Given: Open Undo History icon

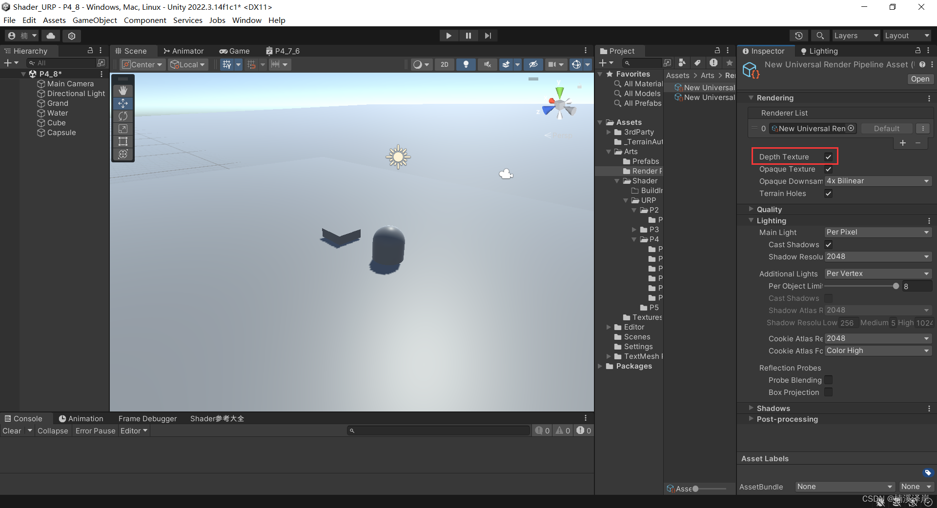Looking at the screenshot, I should pos(799,36).
